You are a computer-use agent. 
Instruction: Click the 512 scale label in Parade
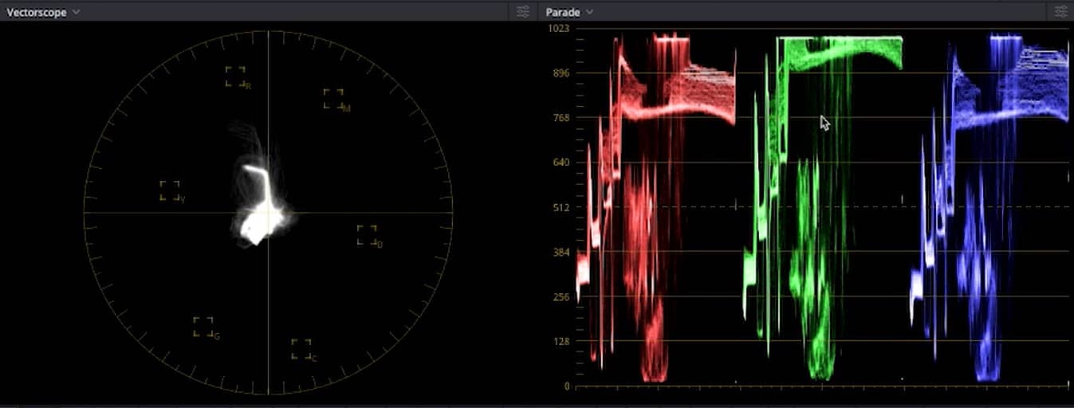tap(562, 207)
